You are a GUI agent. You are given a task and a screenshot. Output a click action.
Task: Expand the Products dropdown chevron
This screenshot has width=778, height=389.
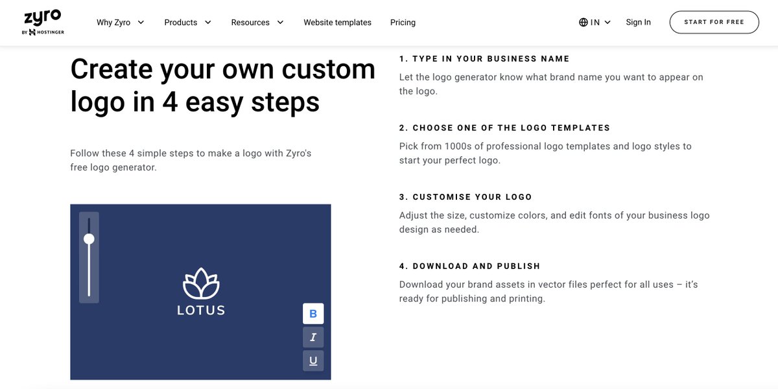click(207, 22)
